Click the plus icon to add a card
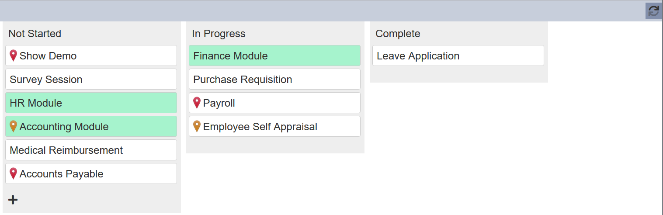Screen dimensions: 663x215 [x=13, y=200]
